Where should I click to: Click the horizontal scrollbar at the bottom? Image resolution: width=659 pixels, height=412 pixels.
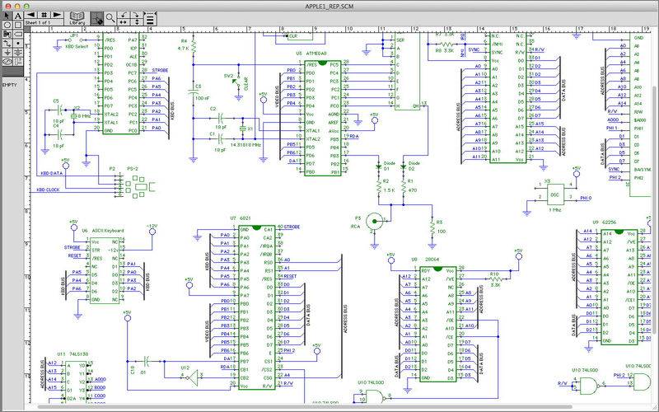tap(305, 407)
